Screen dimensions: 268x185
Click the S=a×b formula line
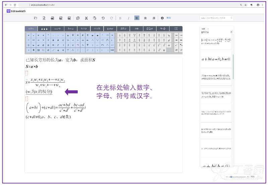(32, 67)
